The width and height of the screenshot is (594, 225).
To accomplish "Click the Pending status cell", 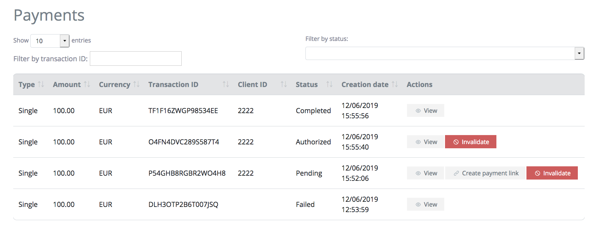I will pos(309,173).
